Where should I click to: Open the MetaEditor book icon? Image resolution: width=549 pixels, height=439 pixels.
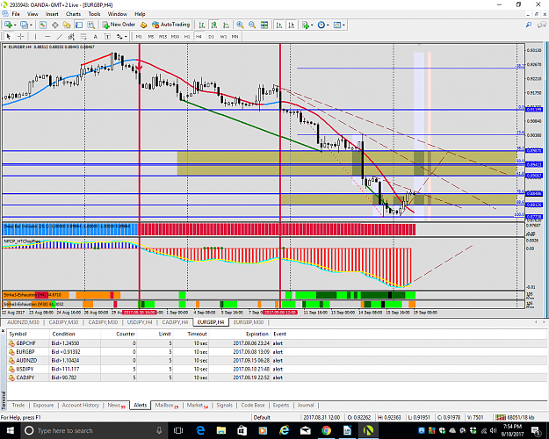click(143, 25)
